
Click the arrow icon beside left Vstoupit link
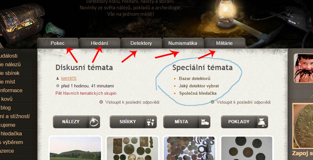click(x=101, y=102)
